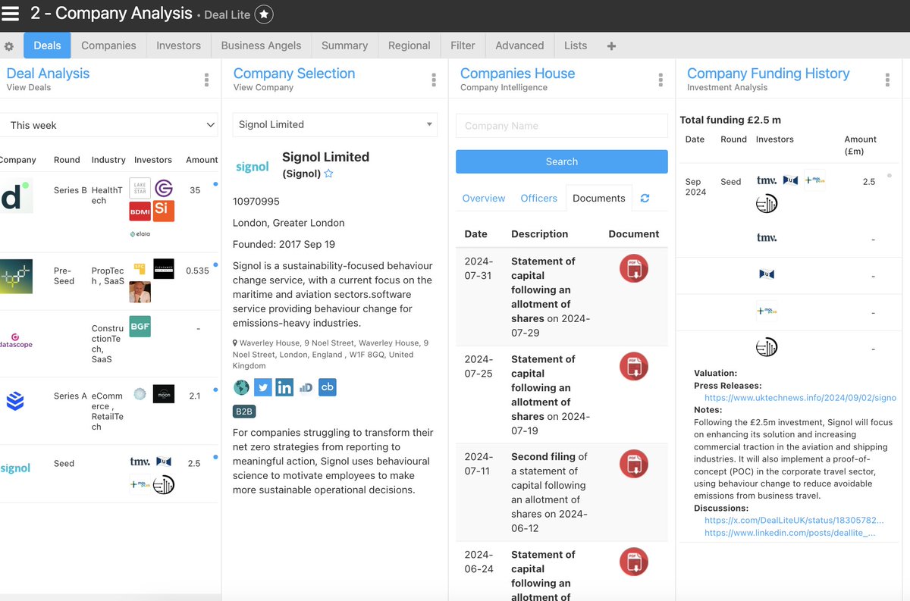Open Signol LinkedIn profile icon
Viewport: 910px width, 601px height.
284,387
